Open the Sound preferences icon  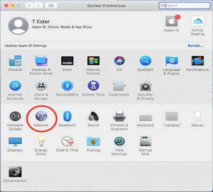[x=93, y=119]
